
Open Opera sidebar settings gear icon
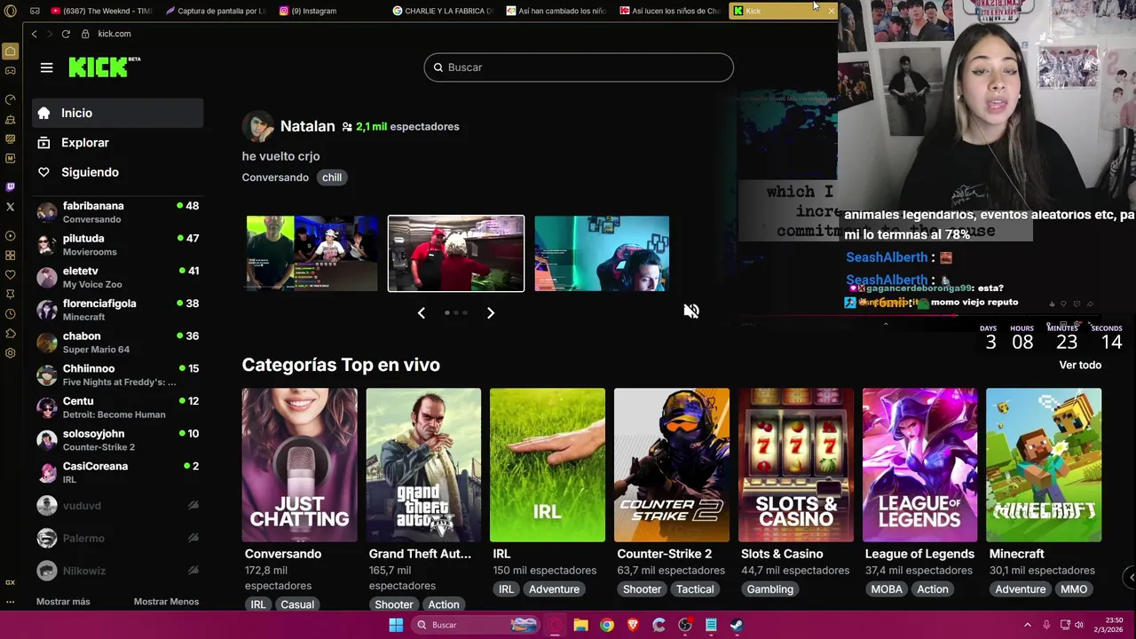click(x=10, y=353)
